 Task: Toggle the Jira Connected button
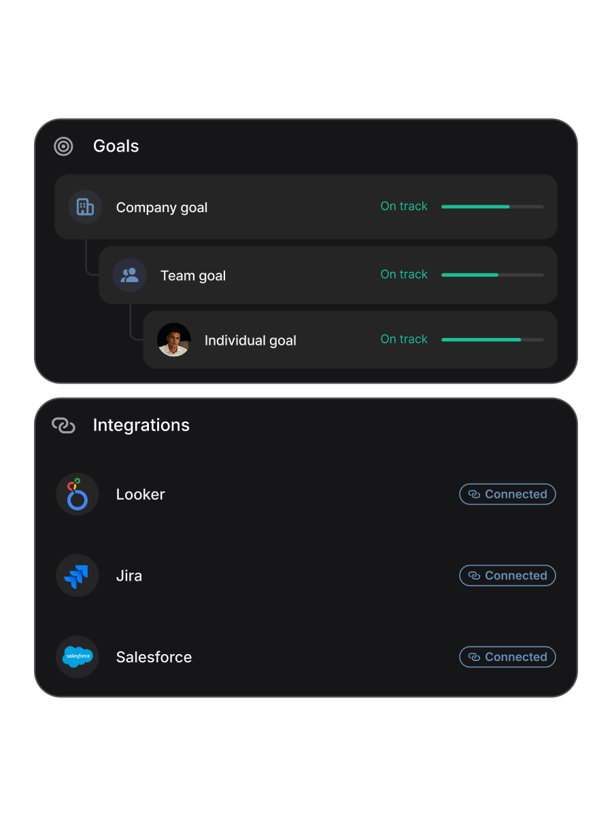(x=507, y=576)
